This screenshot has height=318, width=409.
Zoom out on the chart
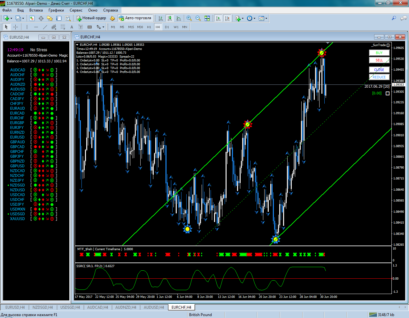coord(198,18)
